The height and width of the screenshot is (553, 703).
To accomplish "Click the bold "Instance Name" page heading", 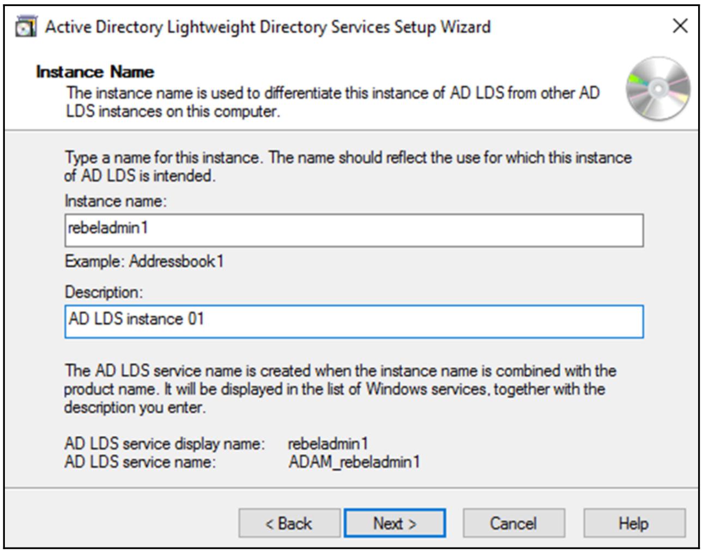I will (x=95, y=72).
